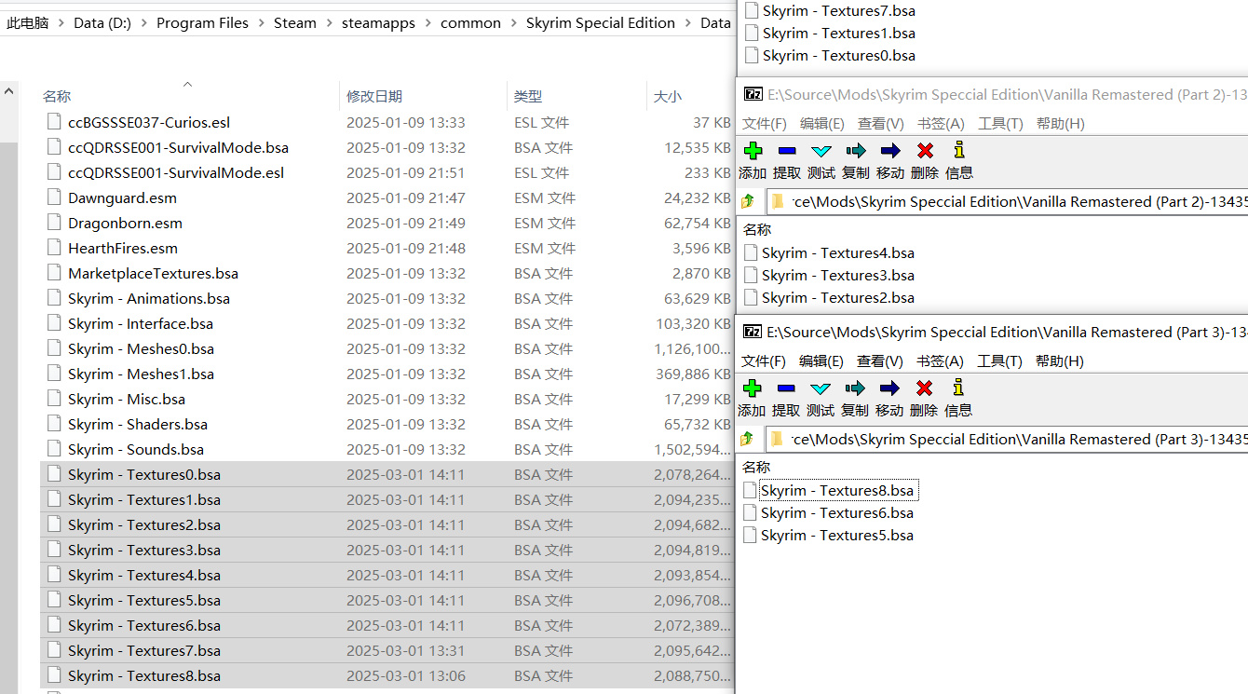The image size is (1248, 694).
Task: Sort by 名称 column in Part 2 window
Action: [757, 229]
